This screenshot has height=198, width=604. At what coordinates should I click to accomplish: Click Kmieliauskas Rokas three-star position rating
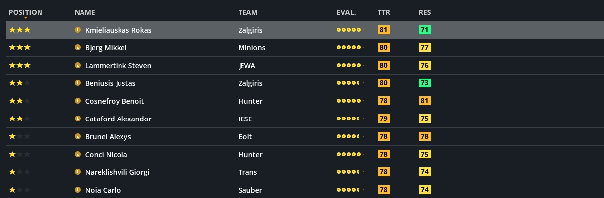[x=20, y=30]
